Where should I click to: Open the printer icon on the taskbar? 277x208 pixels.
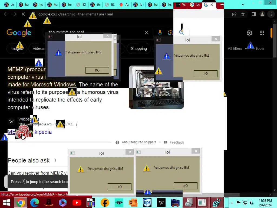tap(175, 203)
